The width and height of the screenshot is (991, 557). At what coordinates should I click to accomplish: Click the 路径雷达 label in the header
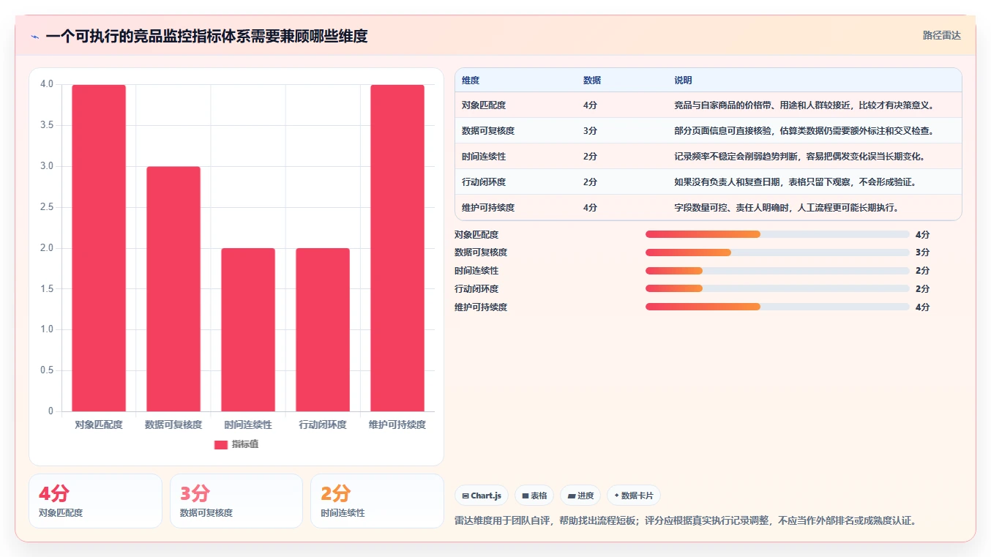941,35
